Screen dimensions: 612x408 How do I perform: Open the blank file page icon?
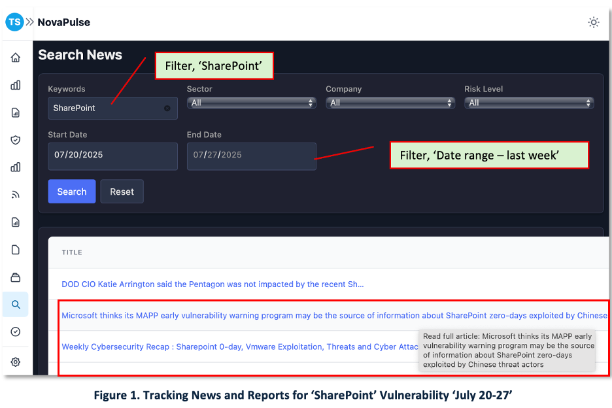[16, 250]
